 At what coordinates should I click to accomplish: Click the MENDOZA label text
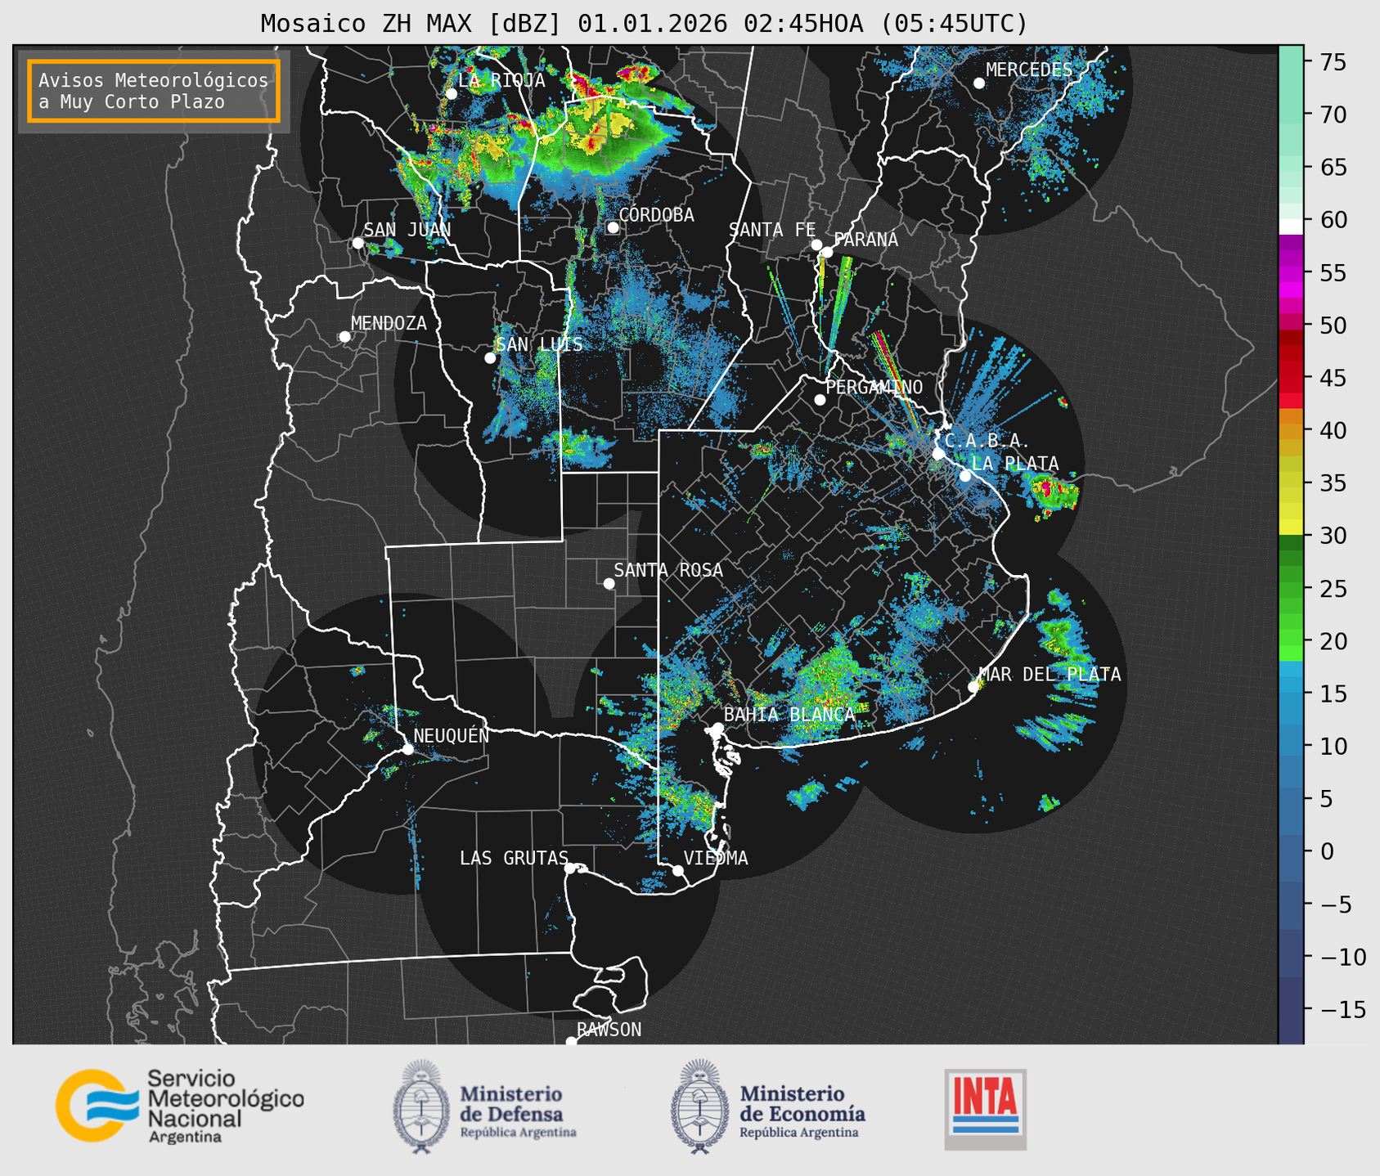[389, 324]
